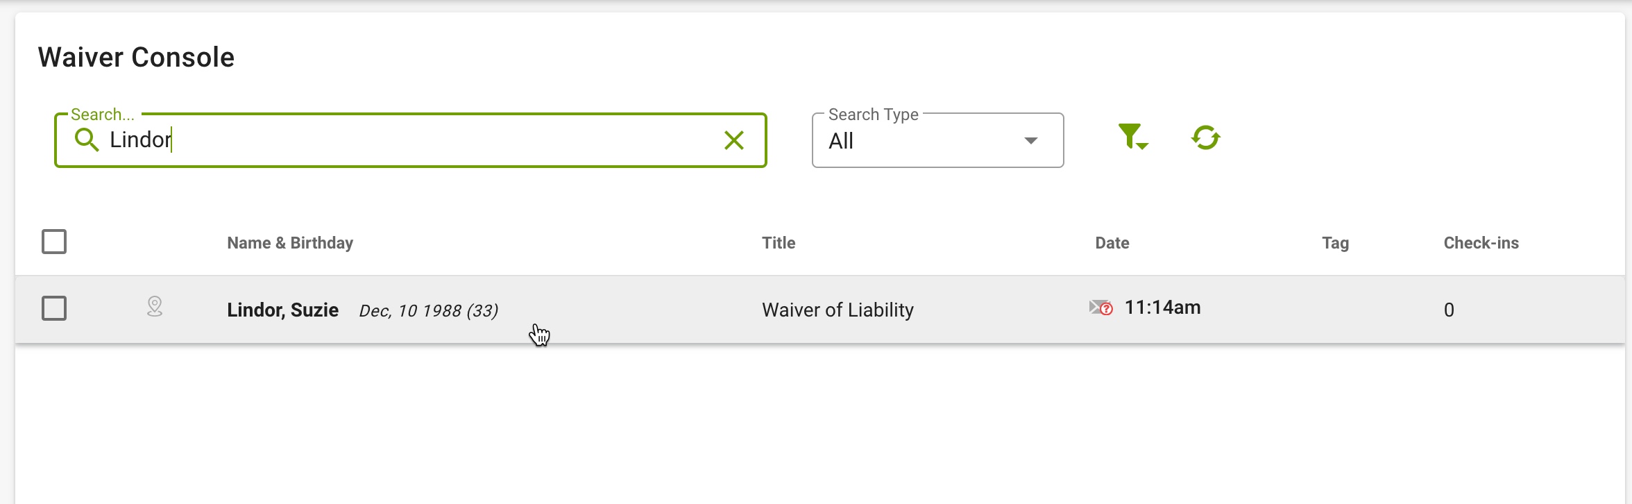Click the Tag column header
The height and width of the screenshot is (504, 1632).
(1335, 243)
